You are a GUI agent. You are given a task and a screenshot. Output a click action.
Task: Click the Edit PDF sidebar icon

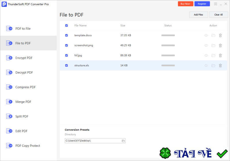point(9,131)
